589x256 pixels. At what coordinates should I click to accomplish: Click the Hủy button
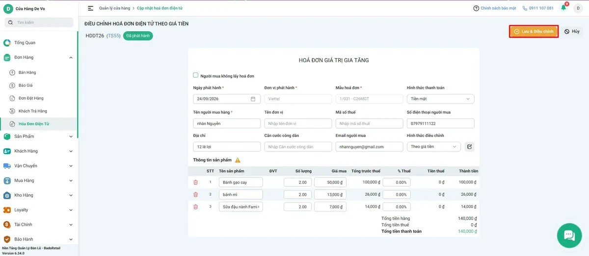pyautogui.click(x=572, y=31)
